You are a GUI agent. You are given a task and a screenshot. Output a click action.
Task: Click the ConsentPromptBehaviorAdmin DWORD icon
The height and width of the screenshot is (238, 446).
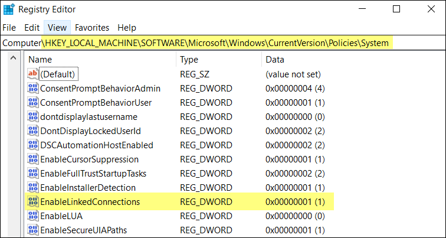[x=32, y=88]
